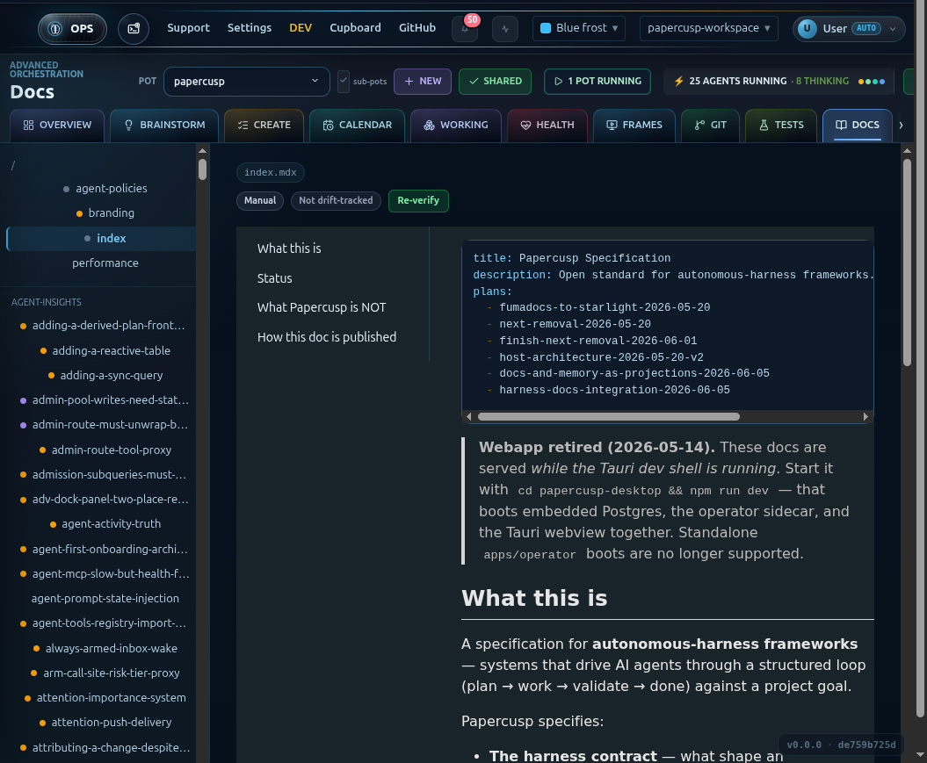Image resolution: width=927 pixels, height=763 pixels.
Task: Switch to the CALENDAR tab
Action: click(x=357, y=126)
